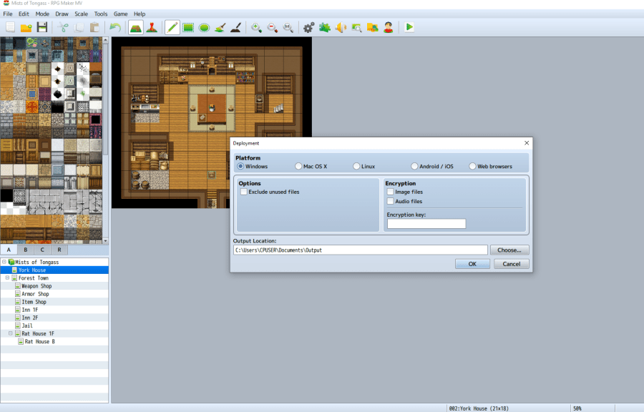The height and width of the screenshot is (412, 644).
Task: Select the Linux platform radio button
Action: coord(356,166)
